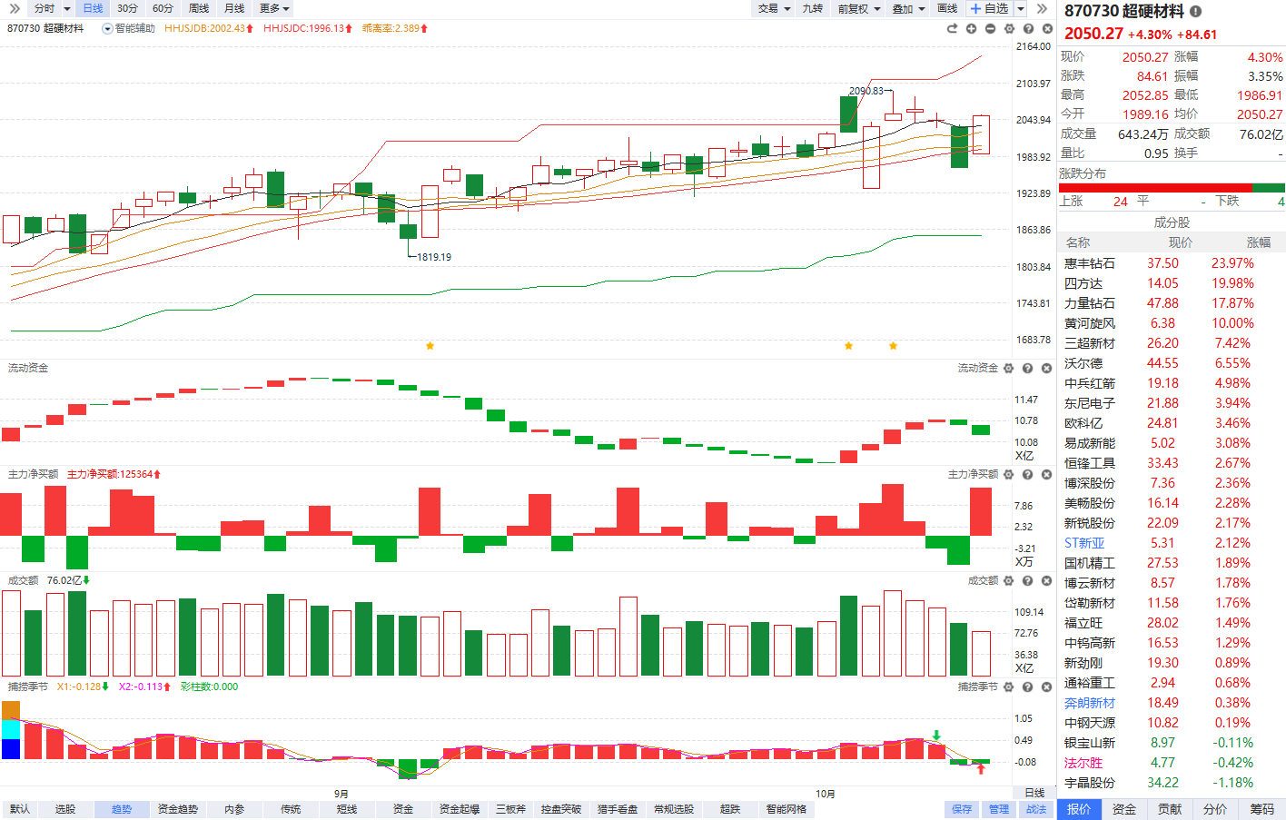
Task: Open 惠丰钻石 in the constituent stock list
Action: [x=1090, y=263]
